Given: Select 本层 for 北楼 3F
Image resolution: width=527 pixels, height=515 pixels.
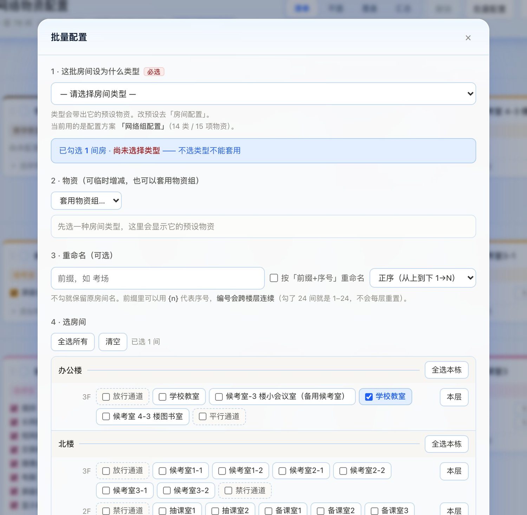Looking at the screenshot, I should [x=454, y=471].
